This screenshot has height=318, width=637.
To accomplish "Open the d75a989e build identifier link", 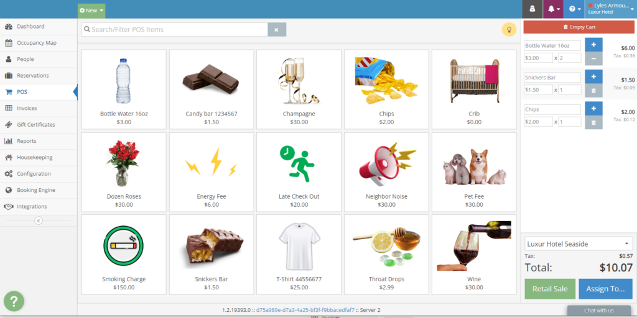I will click(x=305, y=310).
